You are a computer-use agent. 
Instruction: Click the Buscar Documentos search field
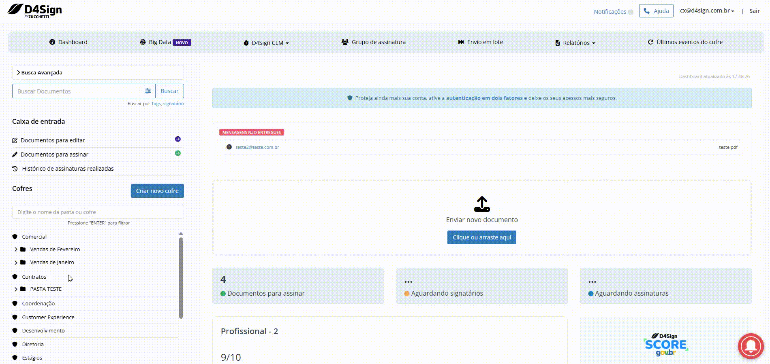coord(77,91)
